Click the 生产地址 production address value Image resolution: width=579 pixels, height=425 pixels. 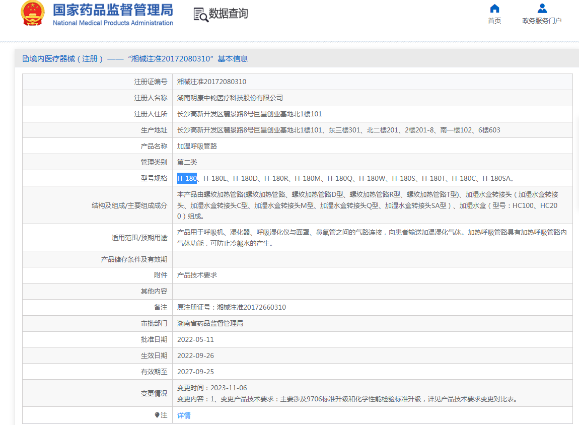tap(339, 130)
